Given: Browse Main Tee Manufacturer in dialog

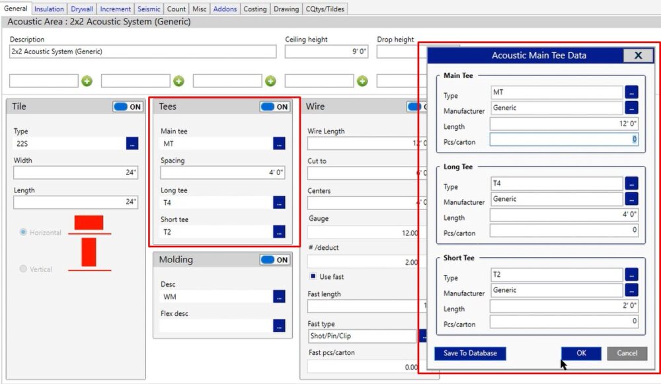Looking at the screenshot, I should click(631, 108).
